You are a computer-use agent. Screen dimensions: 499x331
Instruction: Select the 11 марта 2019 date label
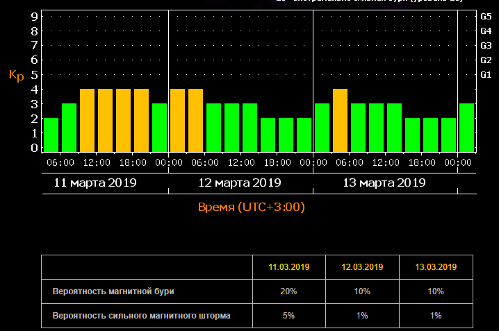tap(95, 183)
